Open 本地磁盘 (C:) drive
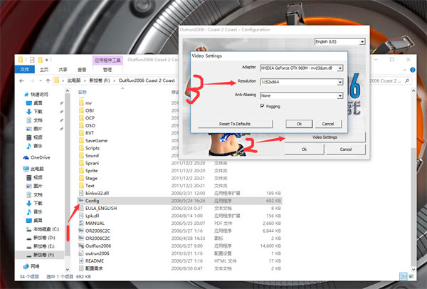427x289 pixels. click(x=46, y=229)
